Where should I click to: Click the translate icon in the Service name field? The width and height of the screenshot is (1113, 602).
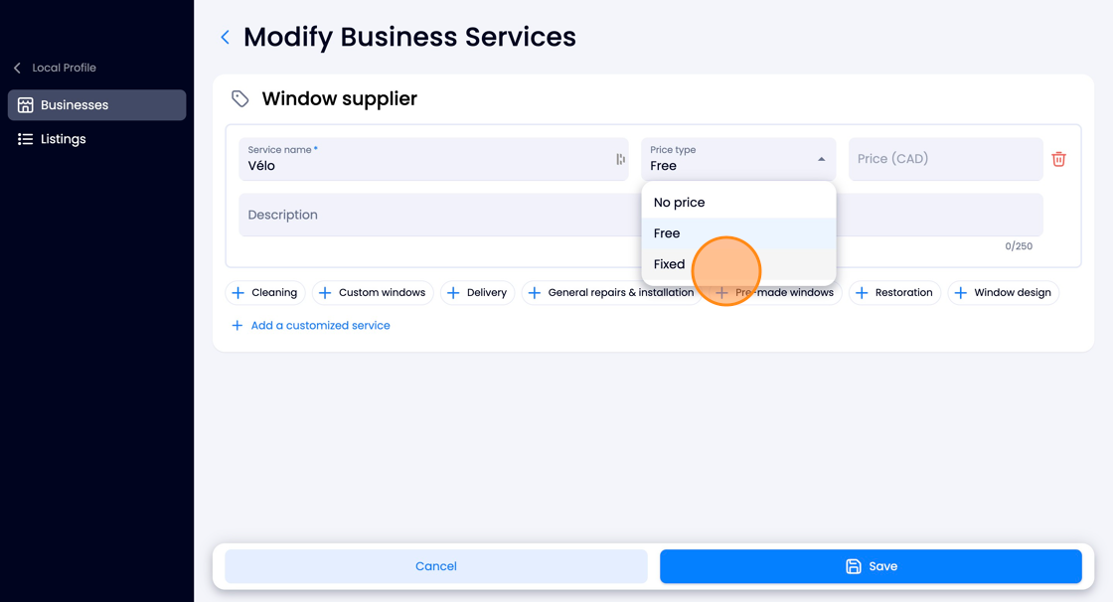[x=620, y=159]
